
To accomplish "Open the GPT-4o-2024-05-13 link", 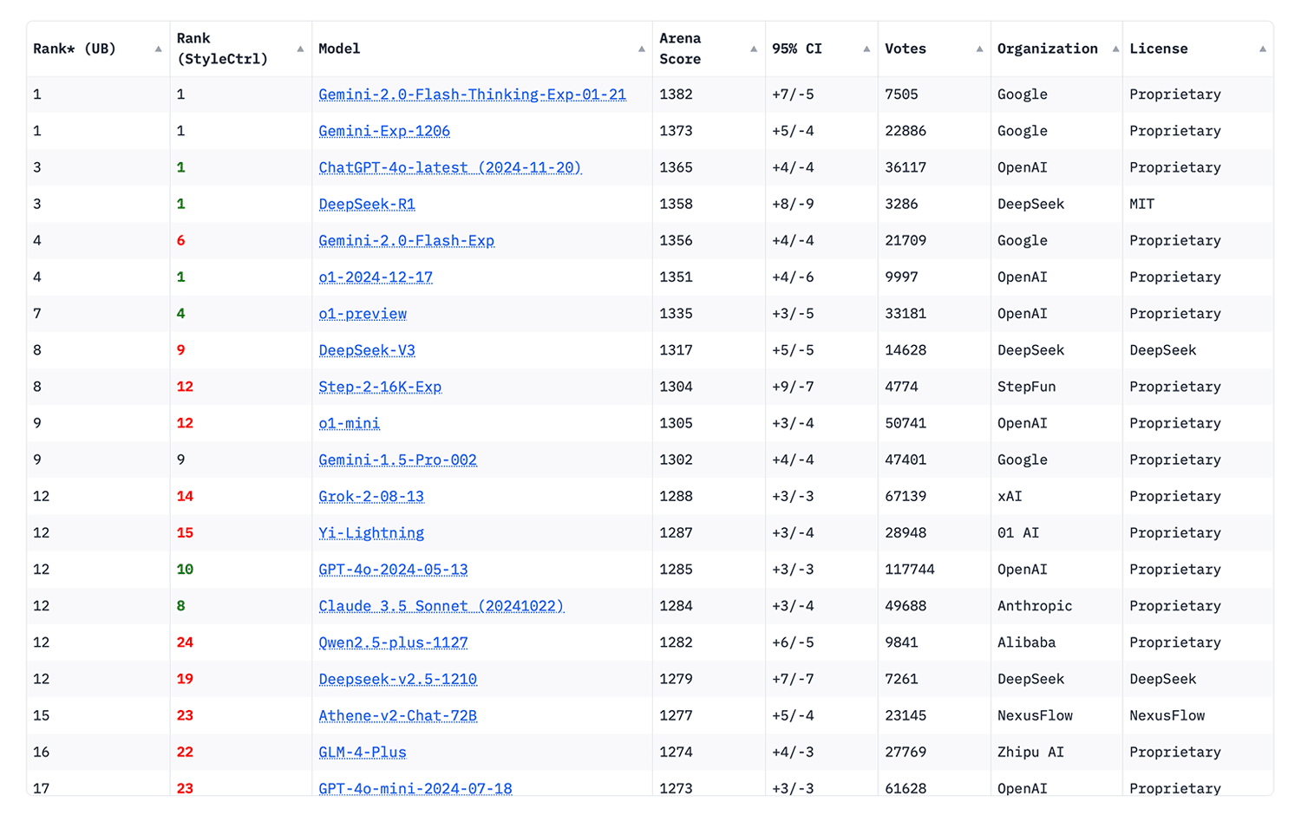I will click(x=393, y=570).
